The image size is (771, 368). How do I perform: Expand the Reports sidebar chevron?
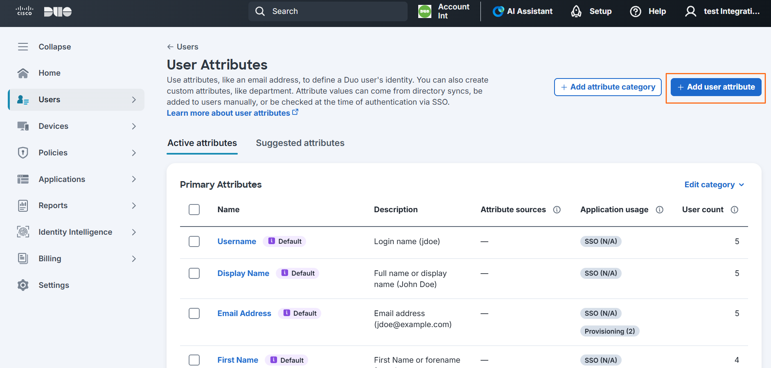coord(134,206)
